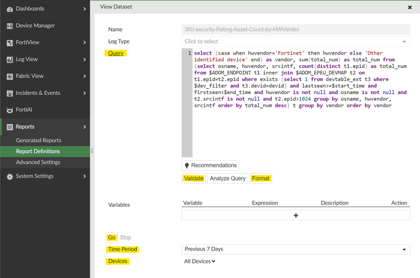Click the Device Manager icon in sidebar

point(10,26)
